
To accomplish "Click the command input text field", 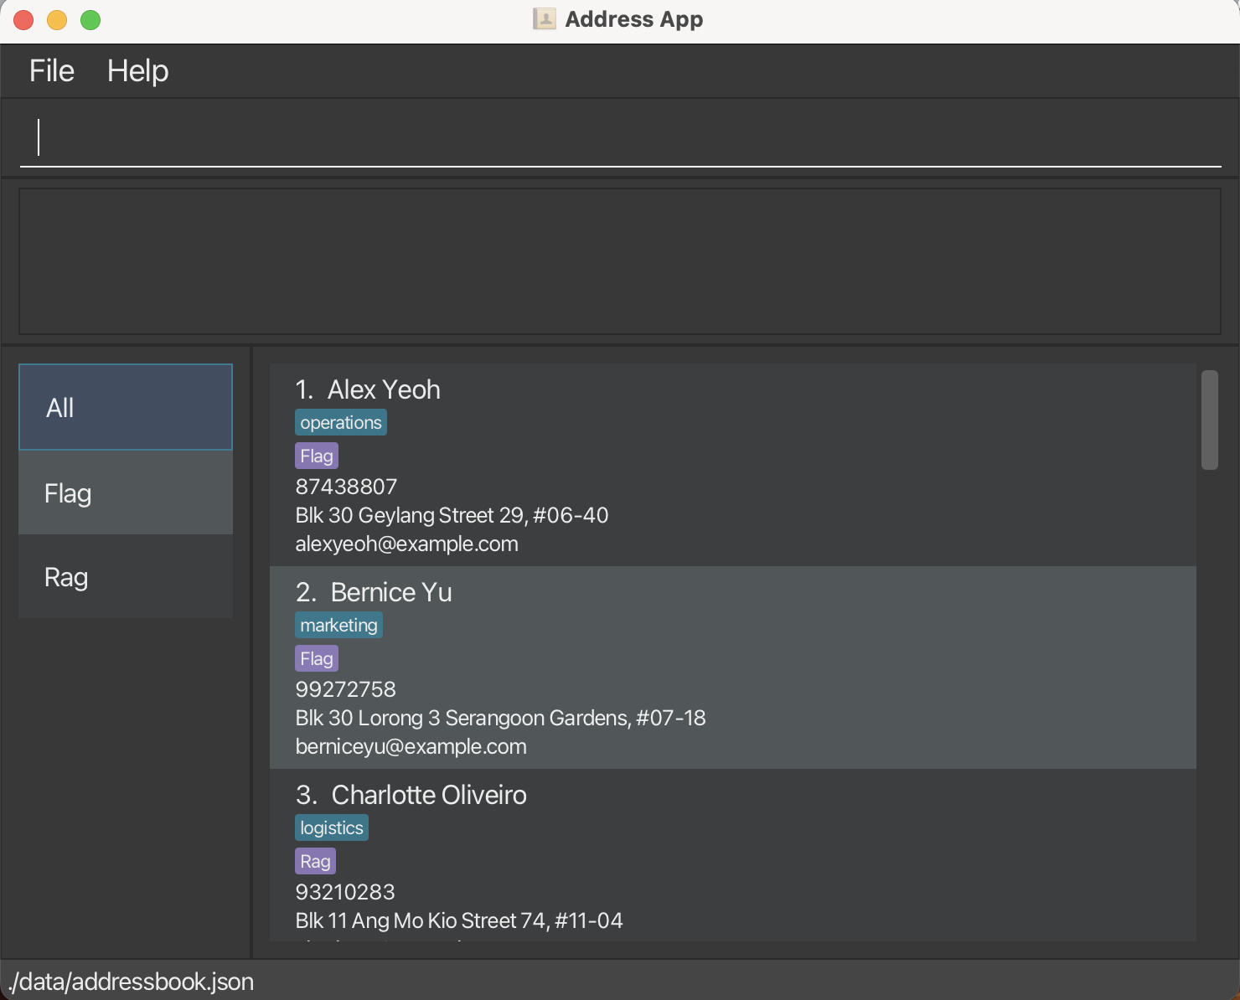I will coord(620,137).
